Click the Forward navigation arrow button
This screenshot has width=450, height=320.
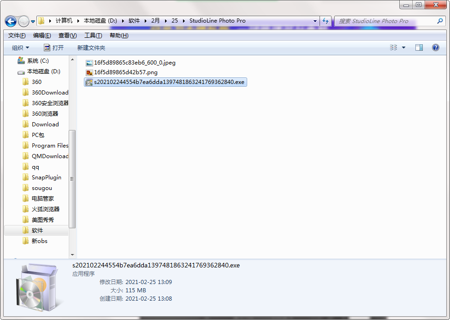[x=24, y=21]
